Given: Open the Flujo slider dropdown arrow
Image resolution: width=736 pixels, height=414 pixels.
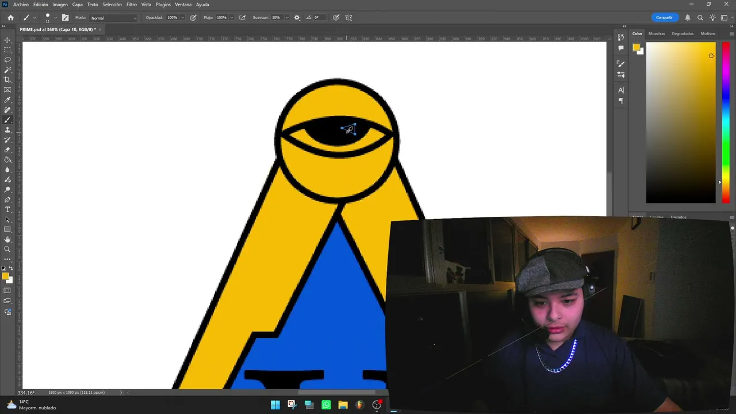Looking at the screenshot, I should click(x=232, y=18).
